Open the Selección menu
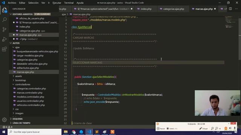 click(x=34, y=3)
